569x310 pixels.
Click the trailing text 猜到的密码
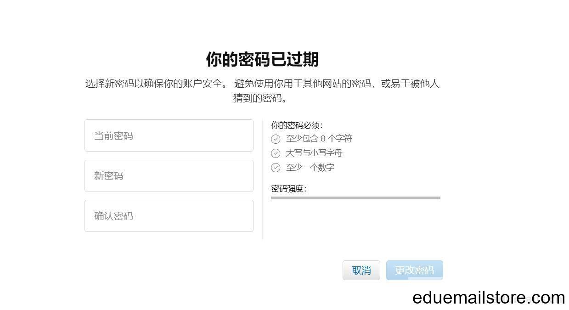tap(260, 98)
